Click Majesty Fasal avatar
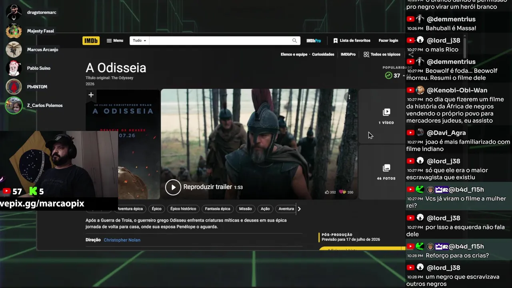512x288 pixels. click(14, 31)
